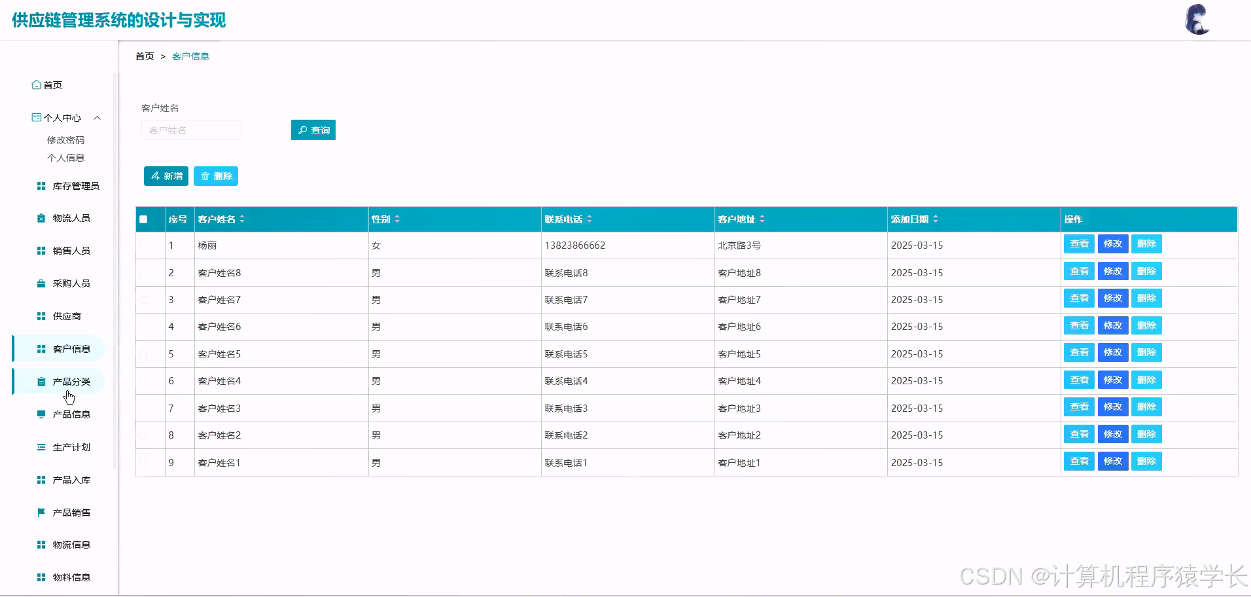Check the row checkbox for 客户姓名6
This screenshot has width=1251, height=597.
tap(143, 327)
